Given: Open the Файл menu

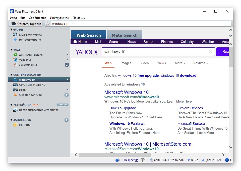Looking at the screenshot, I should click(13, 18).
